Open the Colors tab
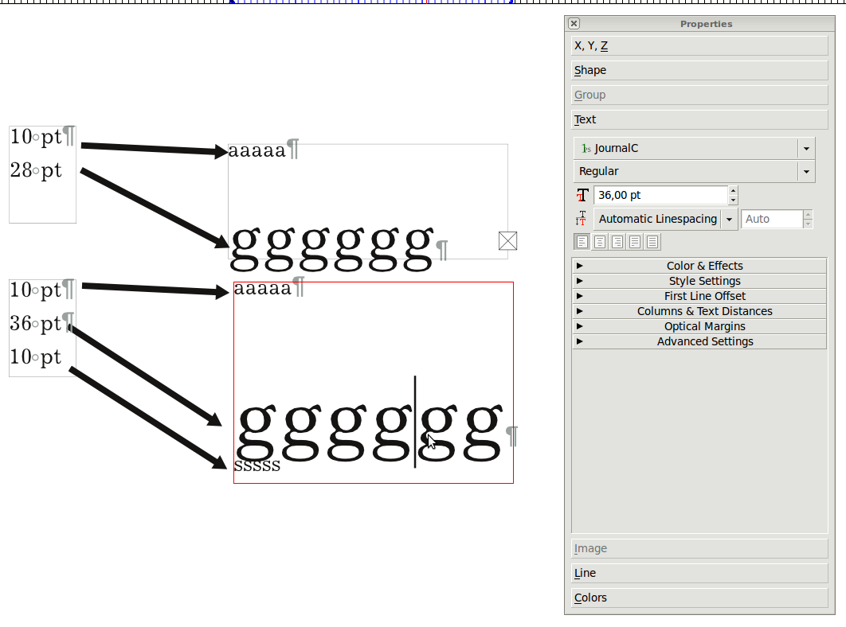The image size is (846, 627). click(x=699, y=598)
